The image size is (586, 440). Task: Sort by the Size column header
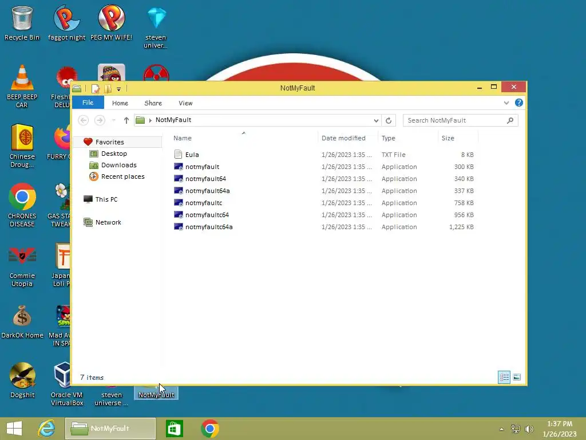[448, 138]
